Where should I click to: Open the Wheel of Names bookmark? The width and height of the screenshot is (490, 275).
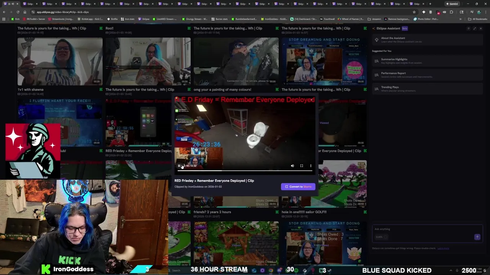(351, 19)
